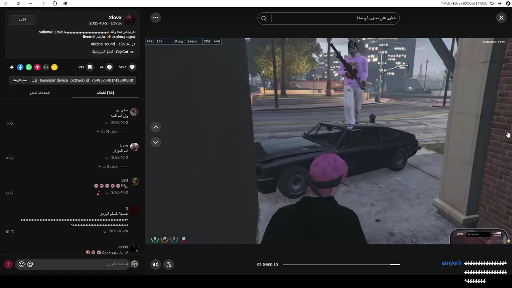Open more share options arrow
The width and height of the screenshot is (512, 288).
[x=12, y=67]
